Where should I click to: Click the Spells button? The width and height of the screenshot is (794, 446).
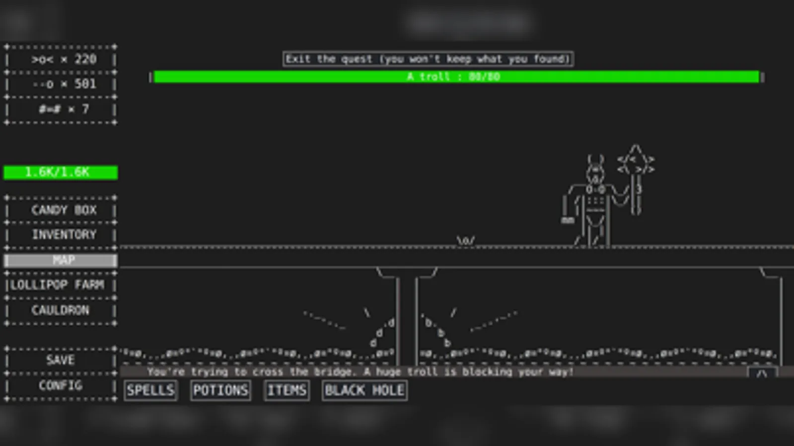[x=150, y=390]
